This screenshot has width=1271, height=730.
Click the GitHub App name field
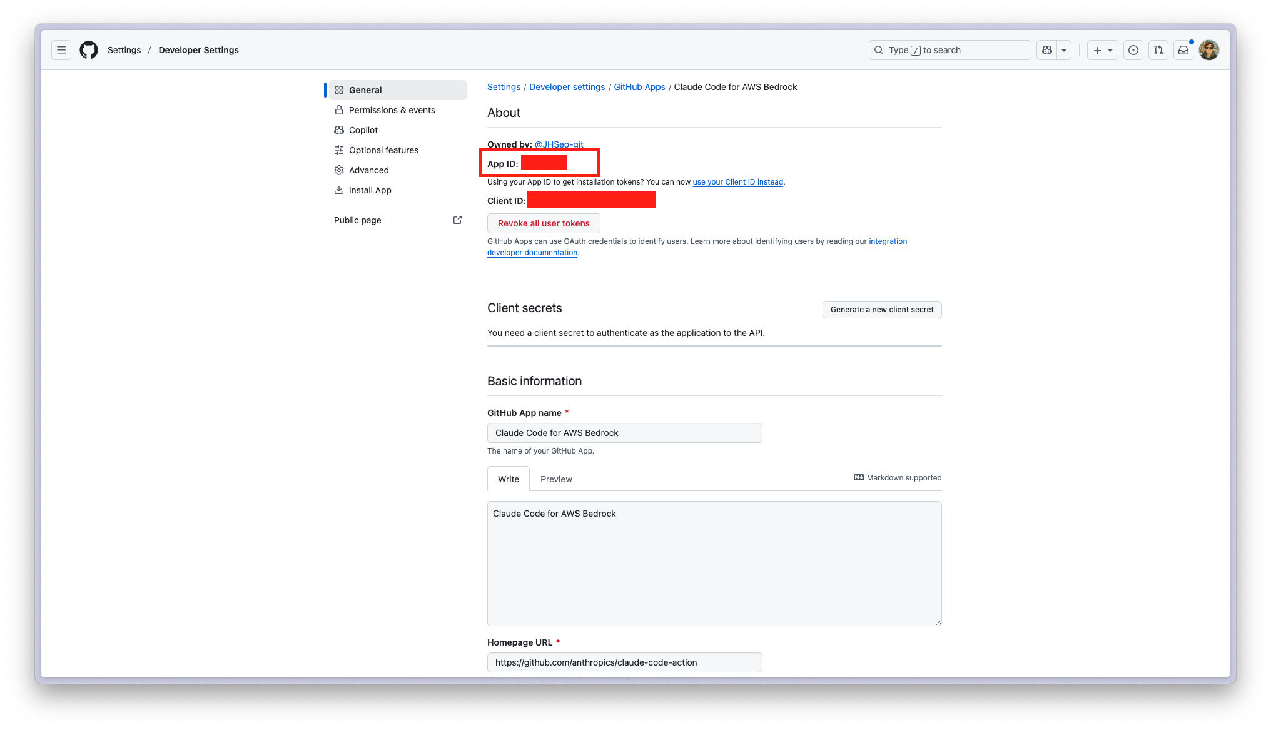tap(624, 433)
